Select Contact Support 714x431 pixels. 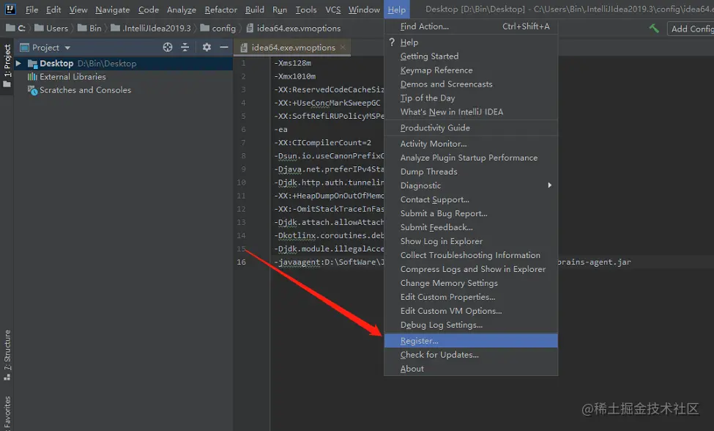coord(471,199)
